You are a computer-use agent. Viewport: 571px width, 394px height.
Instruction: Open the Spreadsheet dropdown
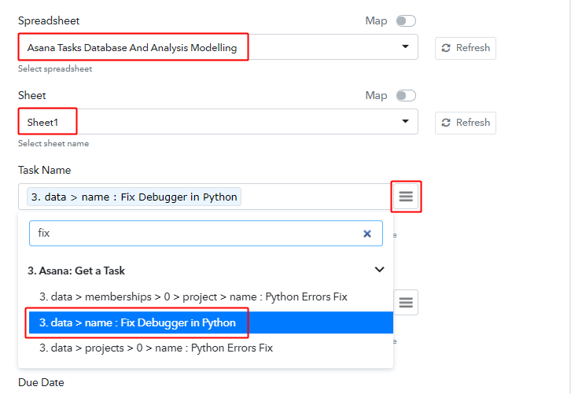point(218,47)
